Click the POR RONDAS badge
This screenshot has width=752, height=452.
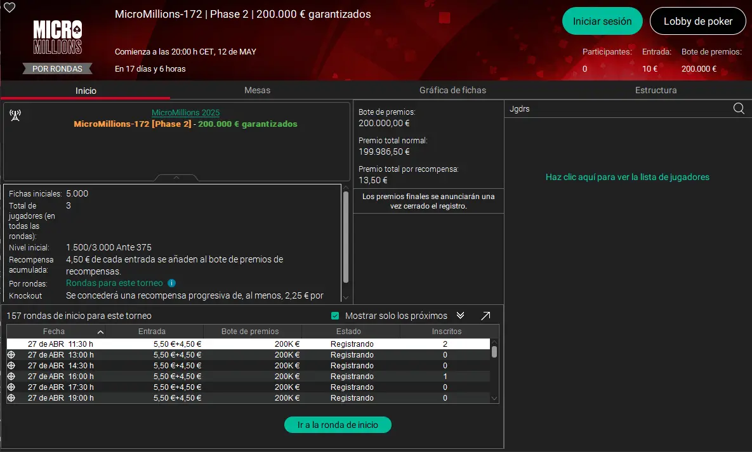(x=57, y=68)
